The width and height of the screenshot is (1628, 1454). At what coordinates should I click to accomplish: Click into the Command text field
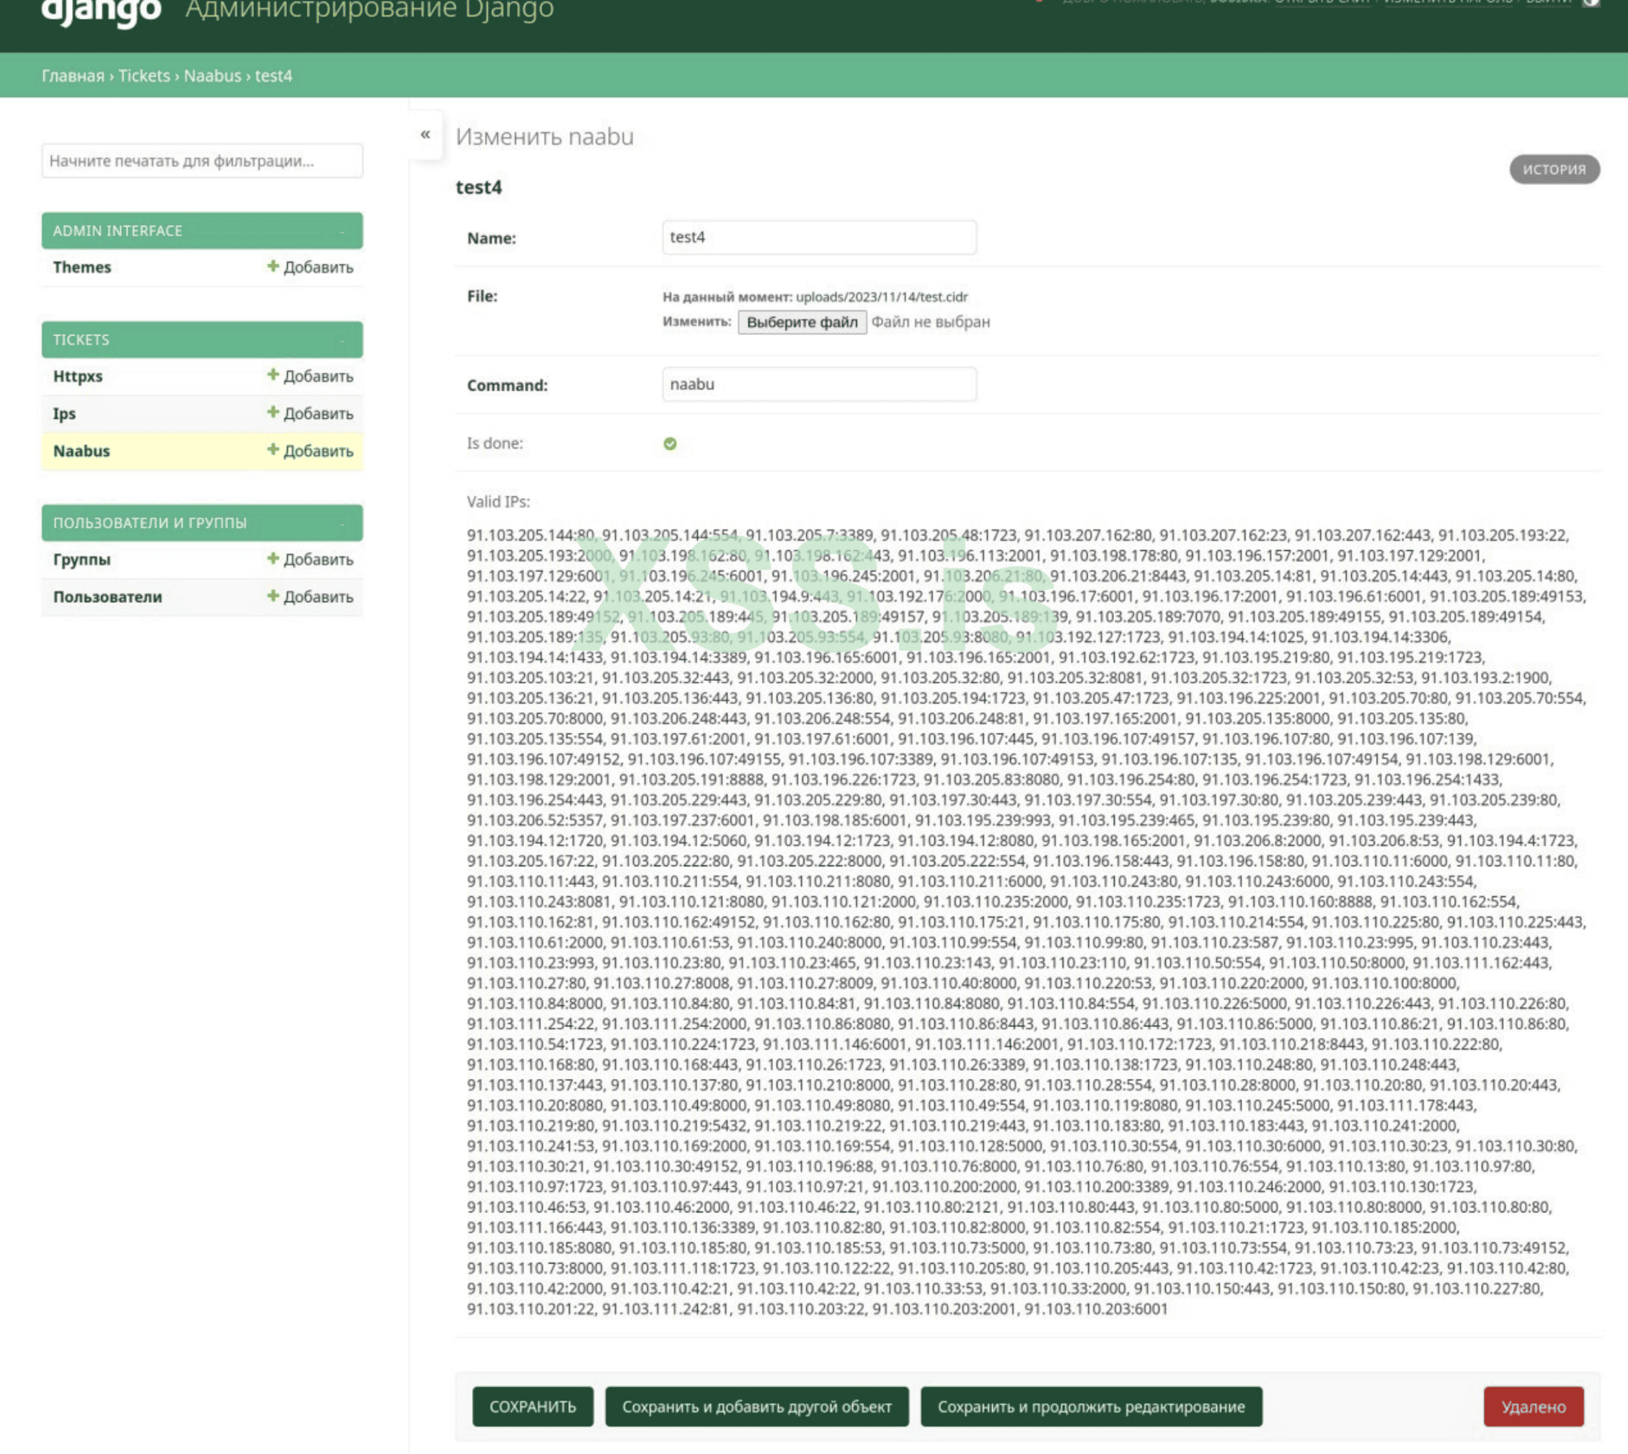(x=818, y=384)
